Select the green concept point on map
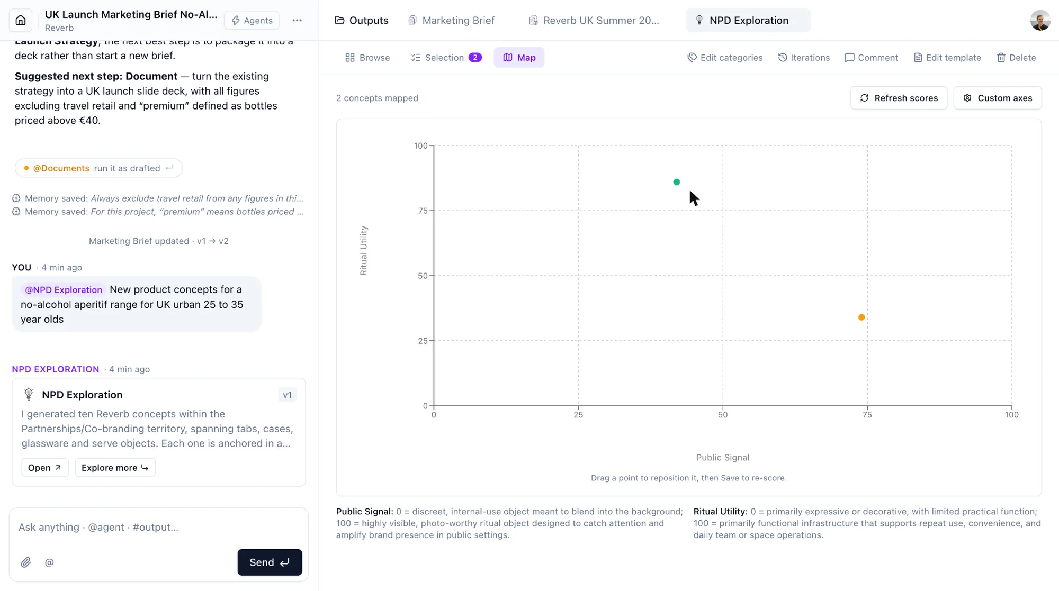 click(676, 182)
